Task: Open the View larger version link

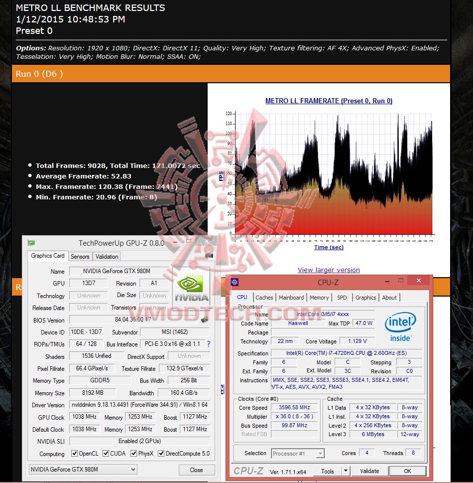Action: (329, 270)
